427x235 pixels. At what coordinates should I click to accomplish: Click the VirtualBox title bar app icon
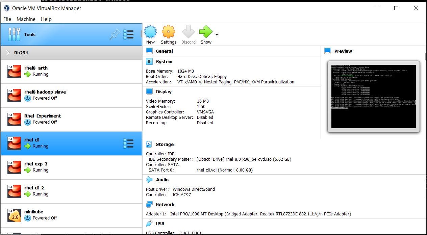click(6, 8)
